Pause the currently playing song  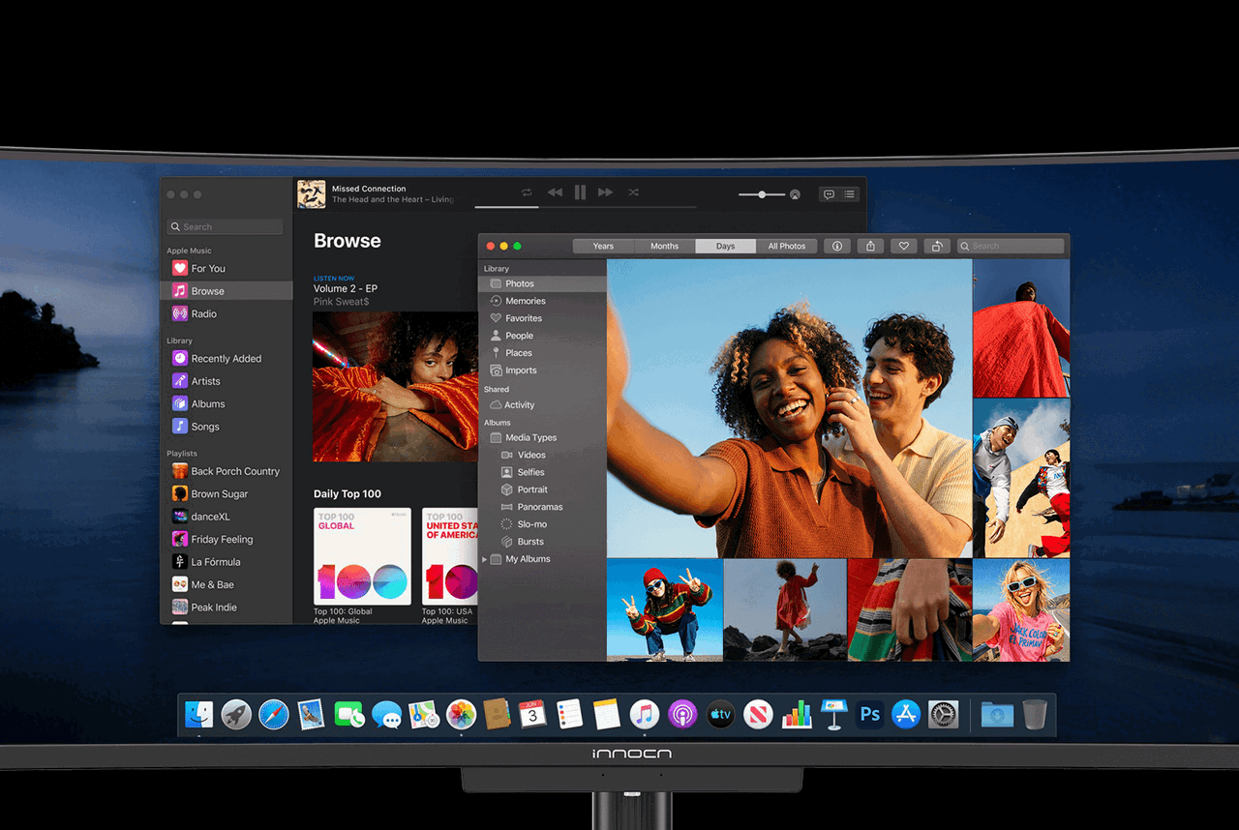click(580, 193)
